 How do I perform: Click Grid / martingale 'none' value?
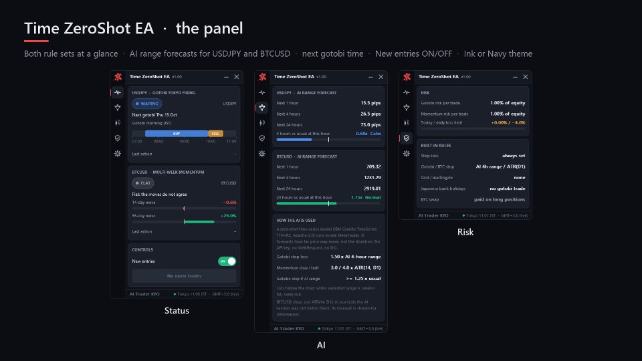tap(520, 178)
